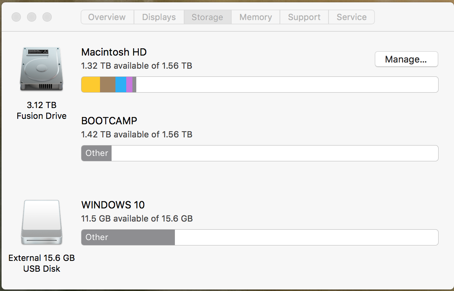Image resolution: width=454 pixels, height=291 pixels.
Task: Click the yellow segment of Macintosh HD bar
Action: click(x=91, y=85)
